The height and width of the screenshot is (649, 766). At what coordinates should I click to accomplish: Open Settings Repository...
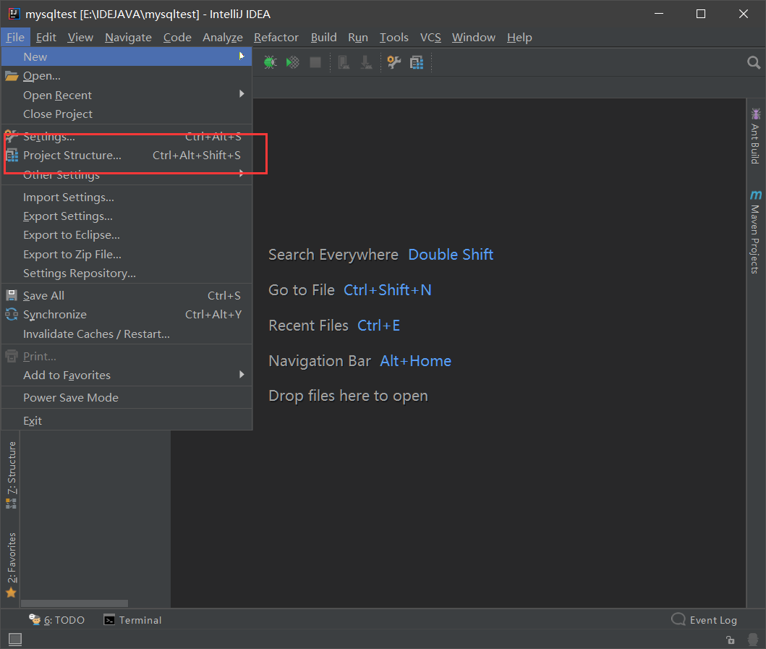tap(127, 273)
